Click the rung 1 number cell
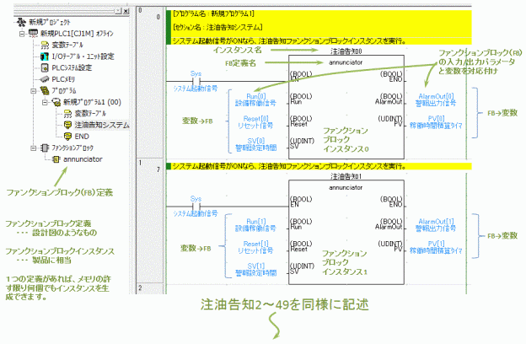The width and height of the screenshot is (526, 344). tap(149, 221)
